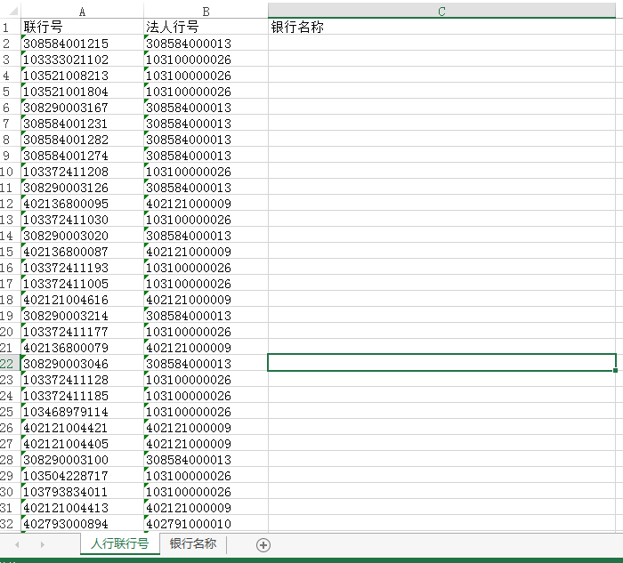Image resolution: width=623 pixels, height=563 pixels.
Task: Click cell containing 402121004421
Action: click(x=82, y=428)
